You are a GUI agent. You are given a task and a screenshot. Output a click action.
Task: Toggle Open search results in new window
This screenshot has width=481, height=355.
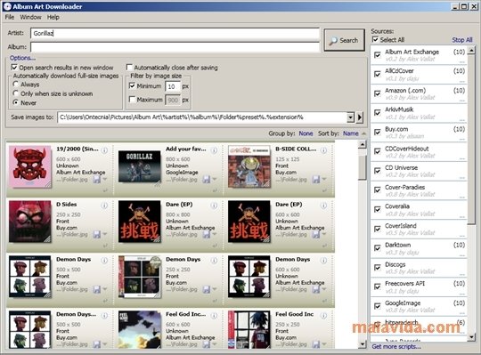coord(14,67)
